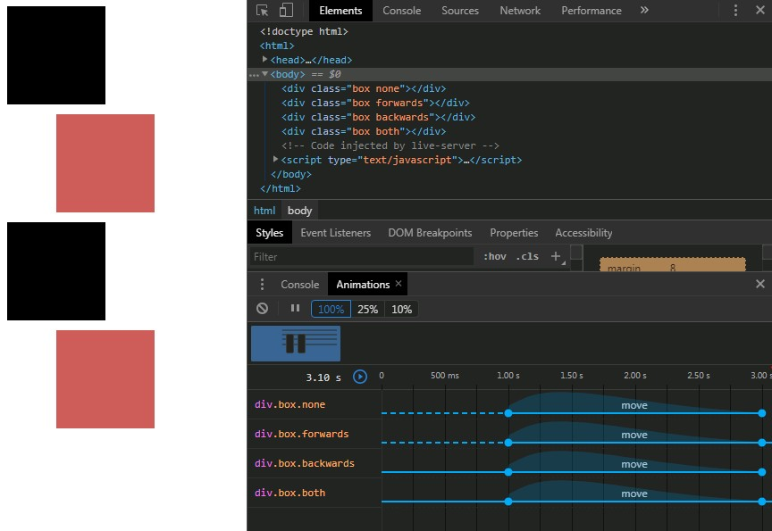Click the div.box.both animation row label
This screenshot has height=531, width=772.
pyautogui.click(x=290, y=493)
